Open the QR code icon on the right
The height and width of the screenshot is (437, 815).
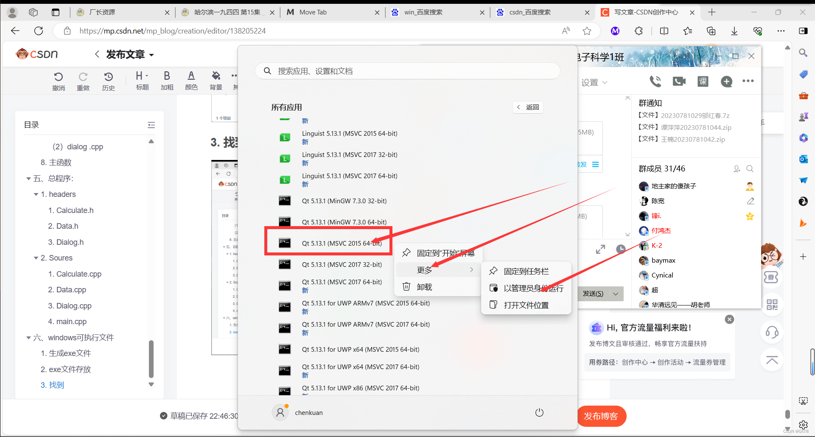point(772,305)
